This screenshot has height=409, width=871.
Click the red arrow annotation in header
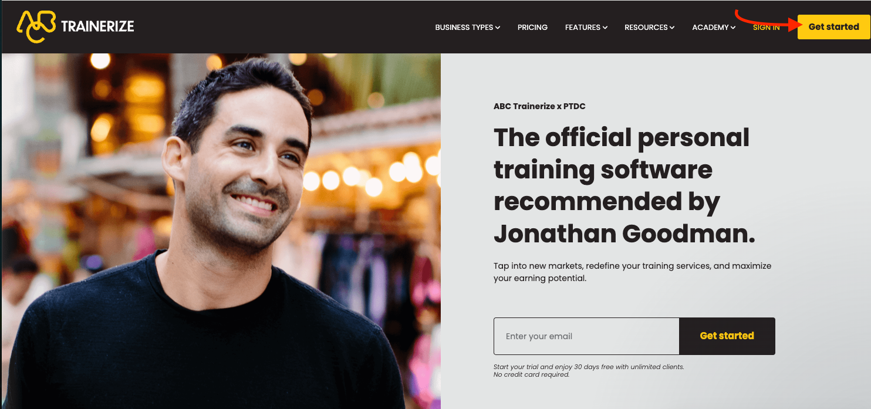tap(769, 20)
